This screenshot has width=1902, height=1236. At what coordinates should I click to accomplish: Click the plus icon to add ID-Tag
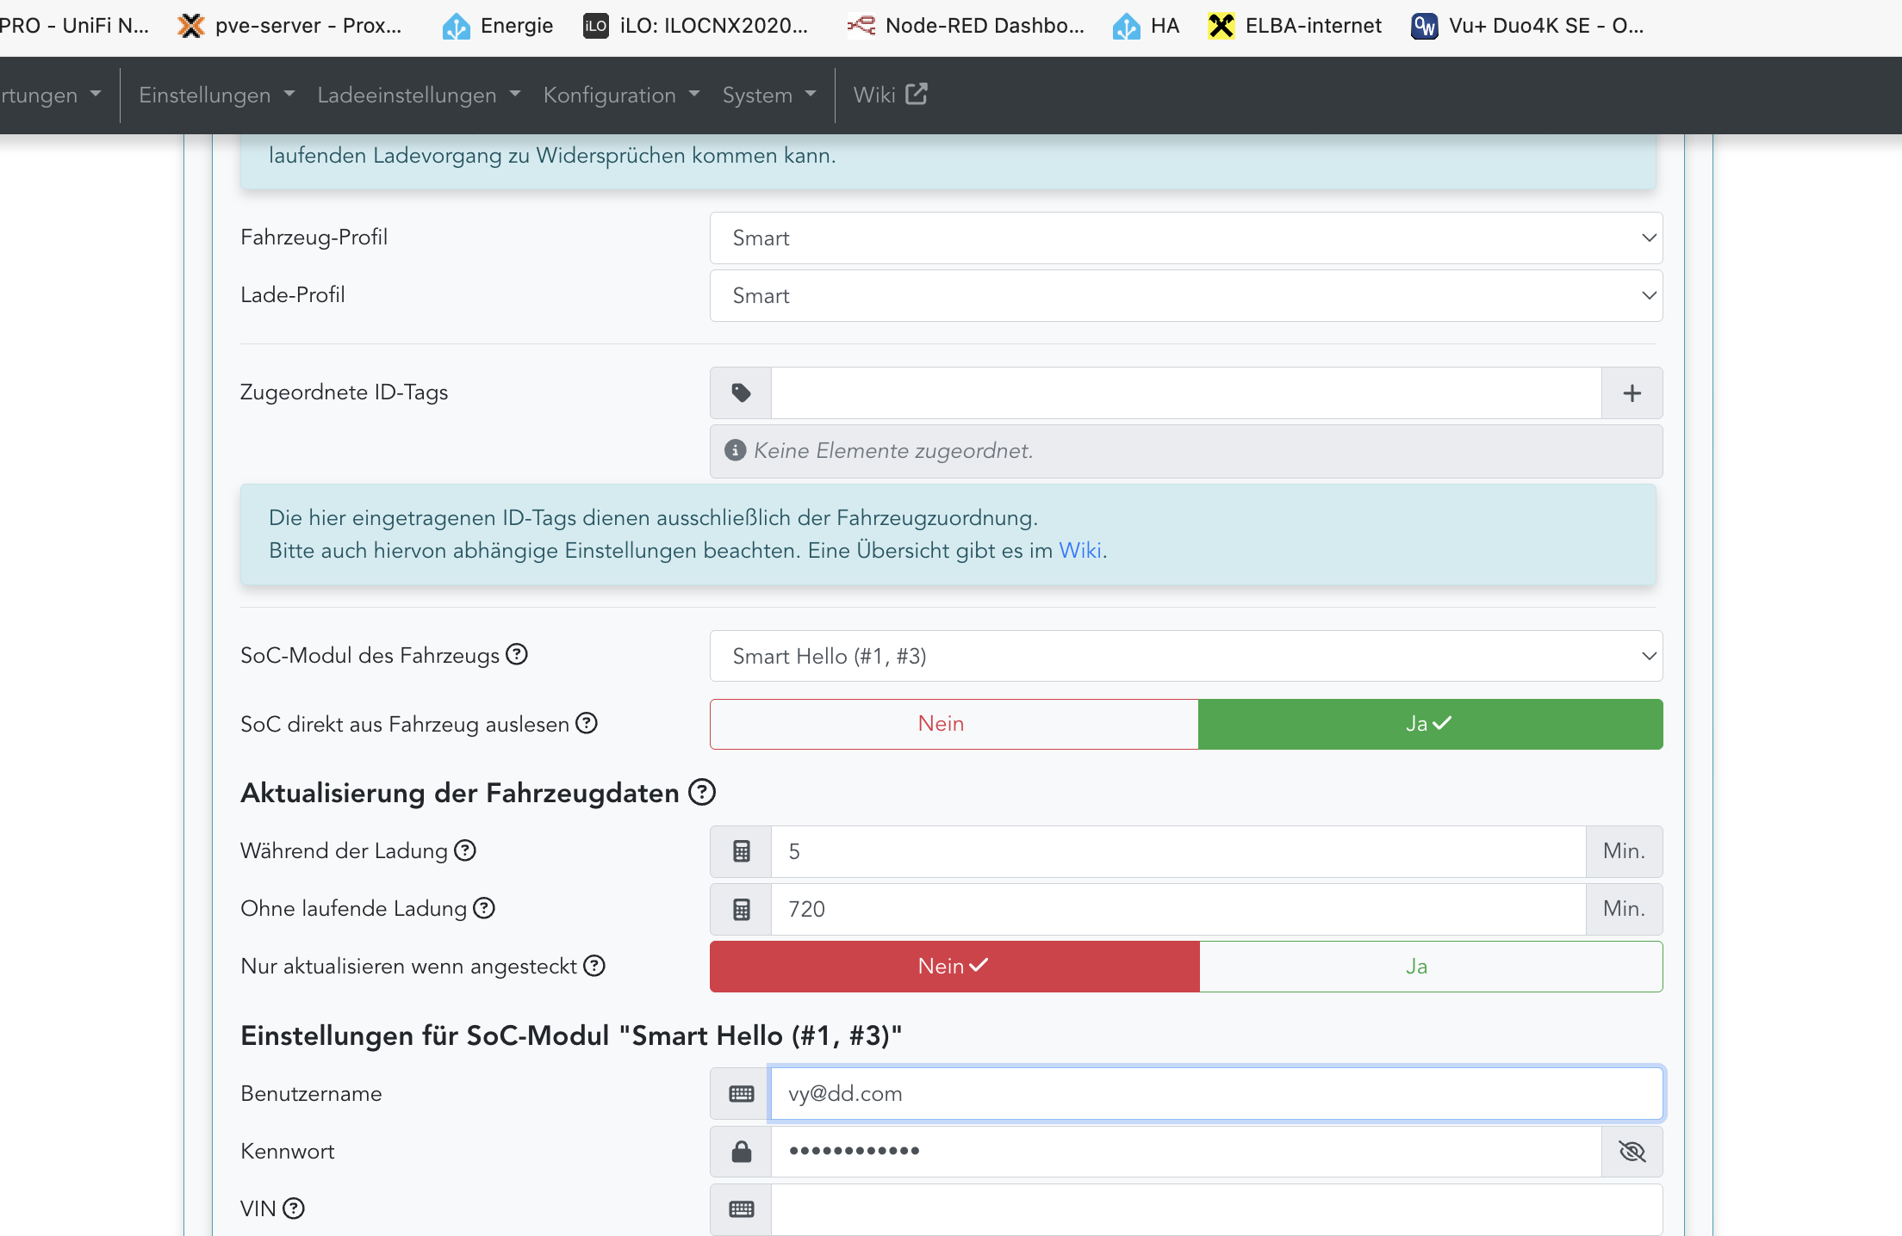(1632, 393)
